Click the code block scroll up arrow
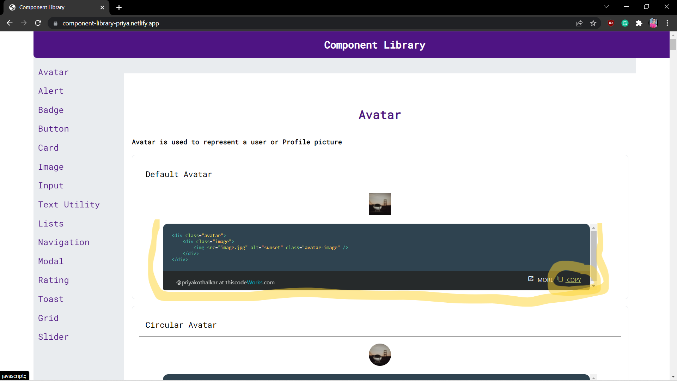The image size is (677, 381). pyautogui.click(x=593, y=227)
